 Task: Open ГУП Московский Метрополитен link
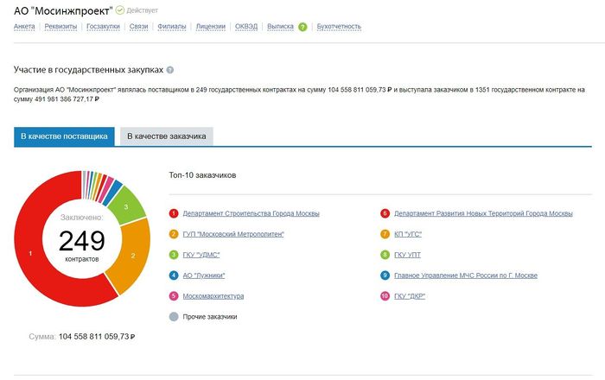tap(233, 234)
